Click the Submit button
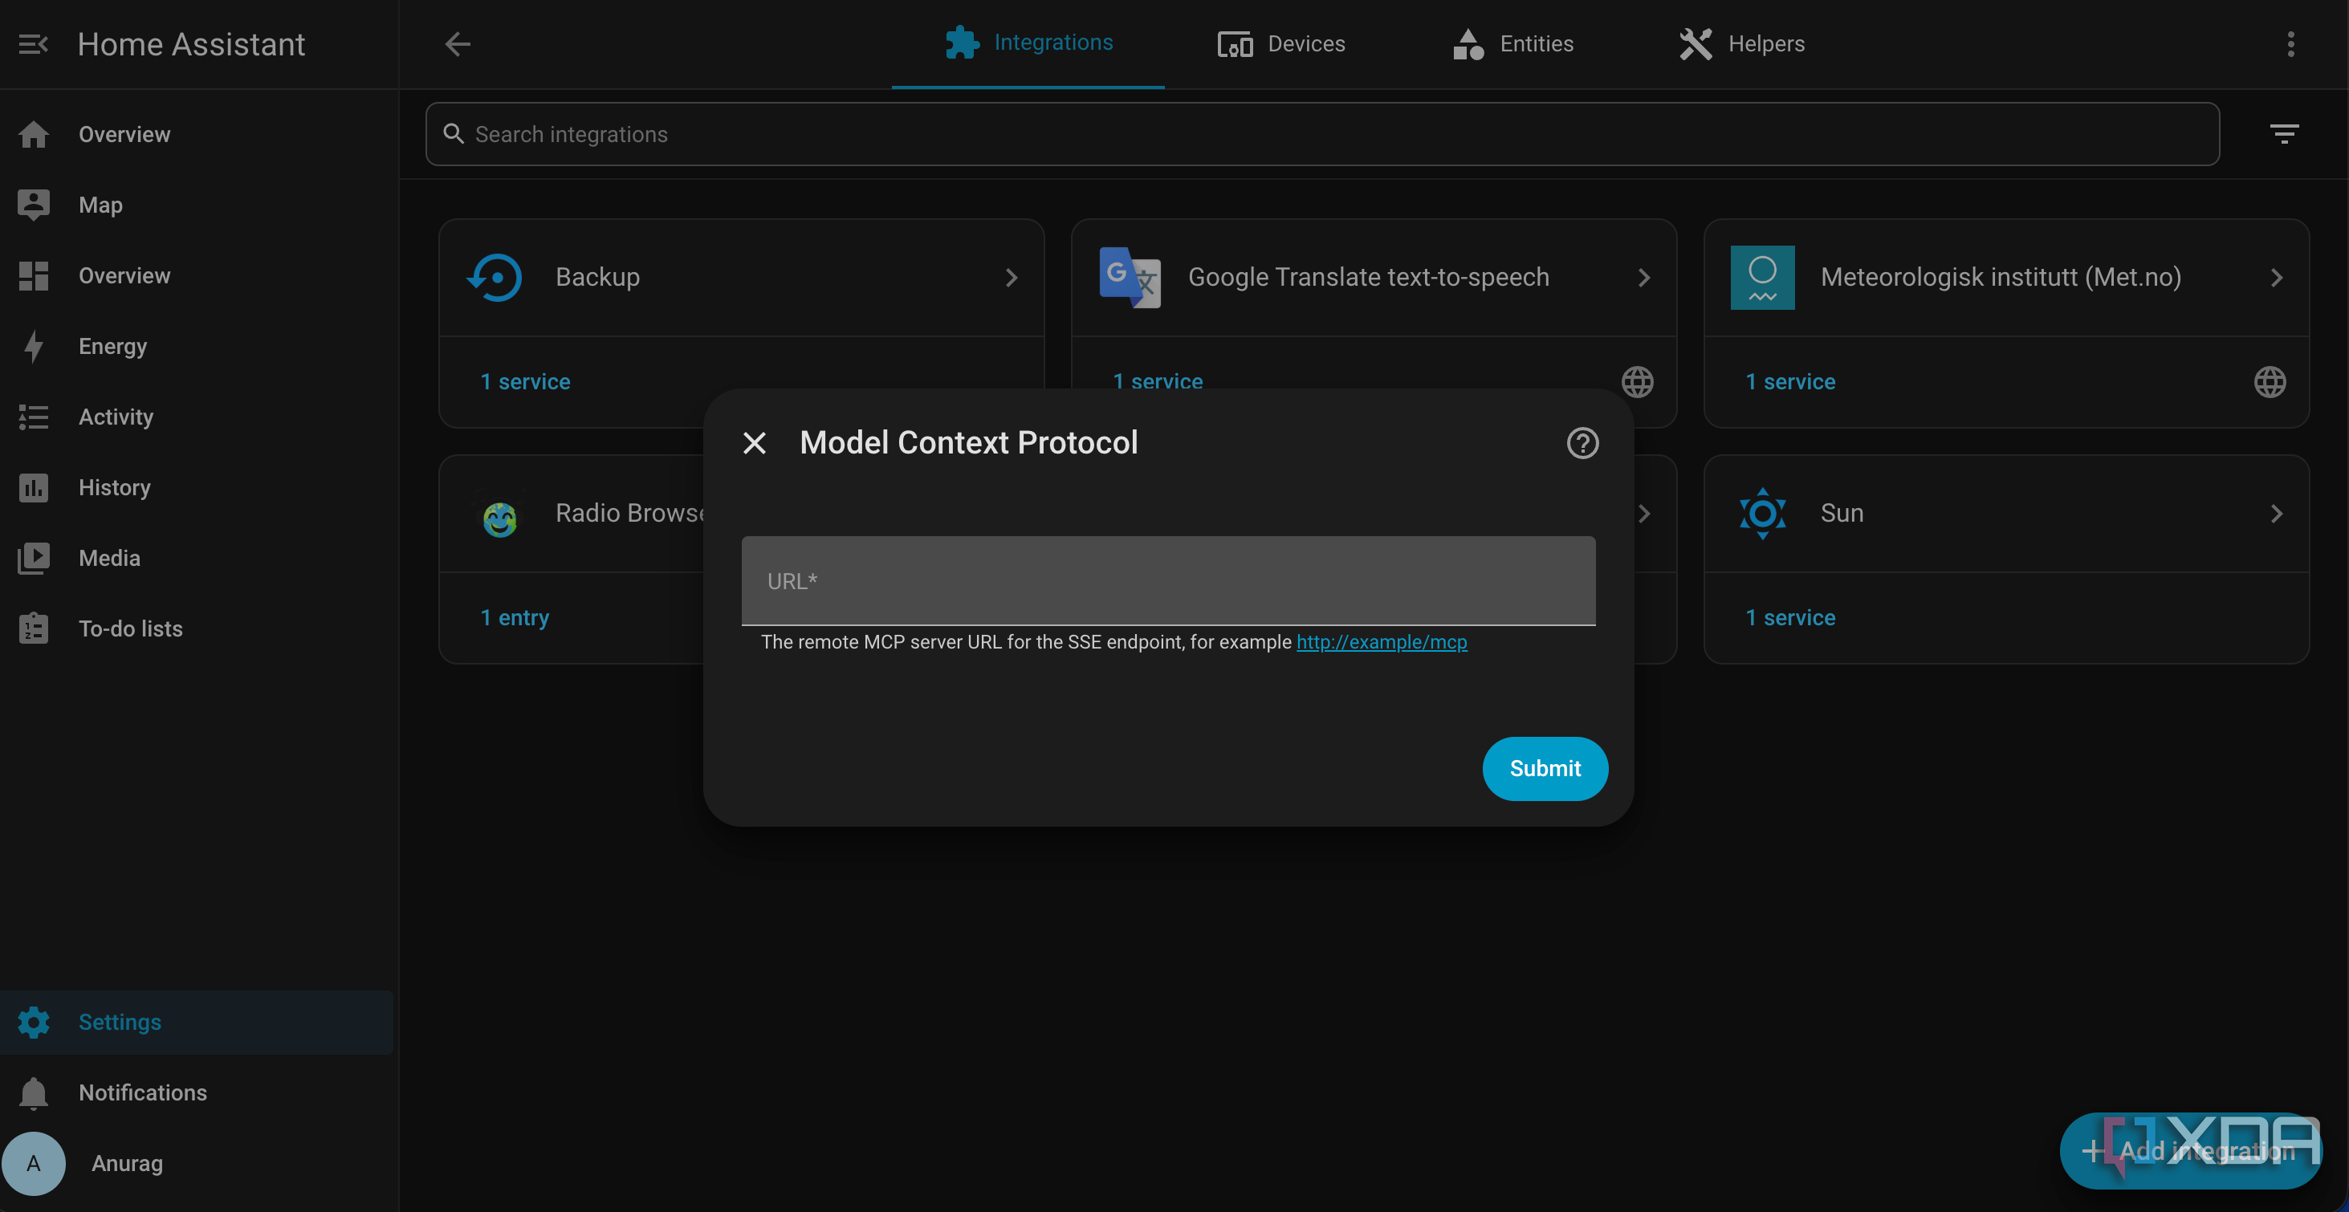The height and width of the screenshot is (1212, 2349). click(1545, 769)
